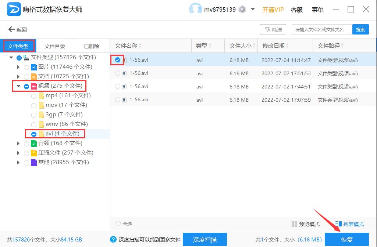Expand the pictures tree node

(18, 67)
